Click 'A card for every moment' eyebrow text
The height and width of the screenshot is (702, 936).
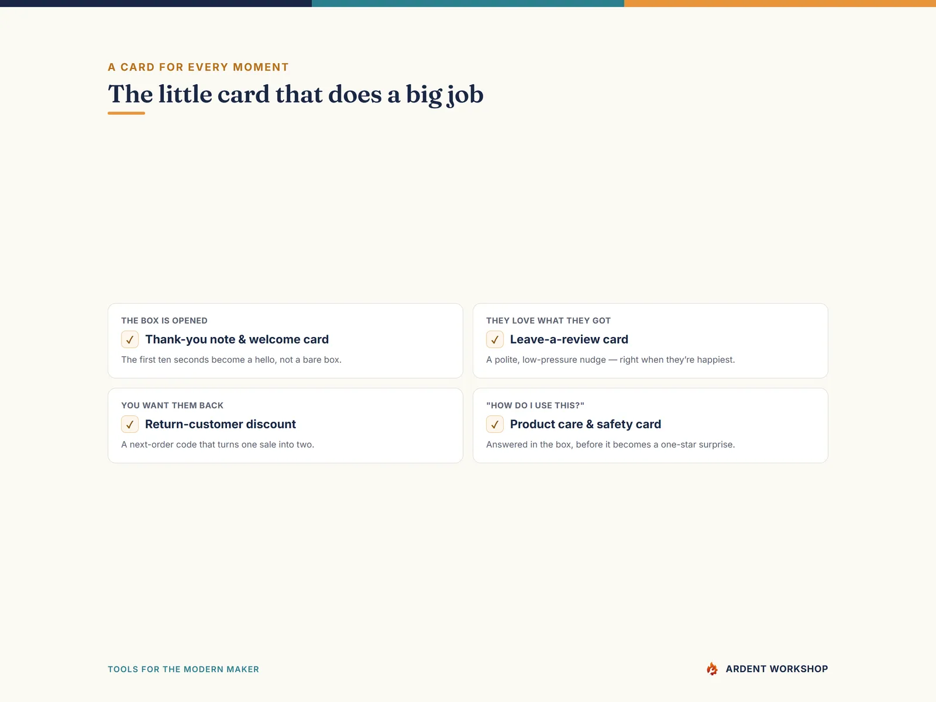pyautogui.click(x=198, y=67)
